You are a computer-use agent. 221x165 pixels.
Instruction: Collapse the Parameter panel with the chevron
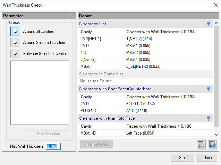[x=71, y=16]
